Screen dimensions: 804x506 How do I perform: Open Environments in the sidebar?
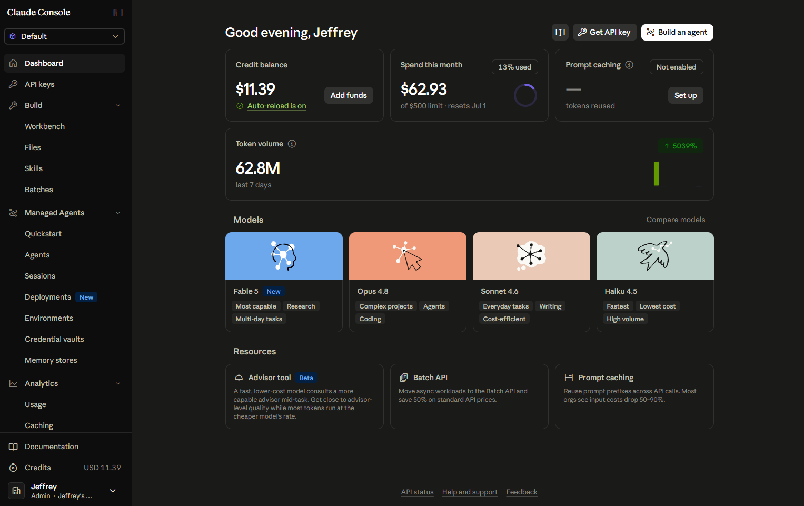tap(49, 318)
